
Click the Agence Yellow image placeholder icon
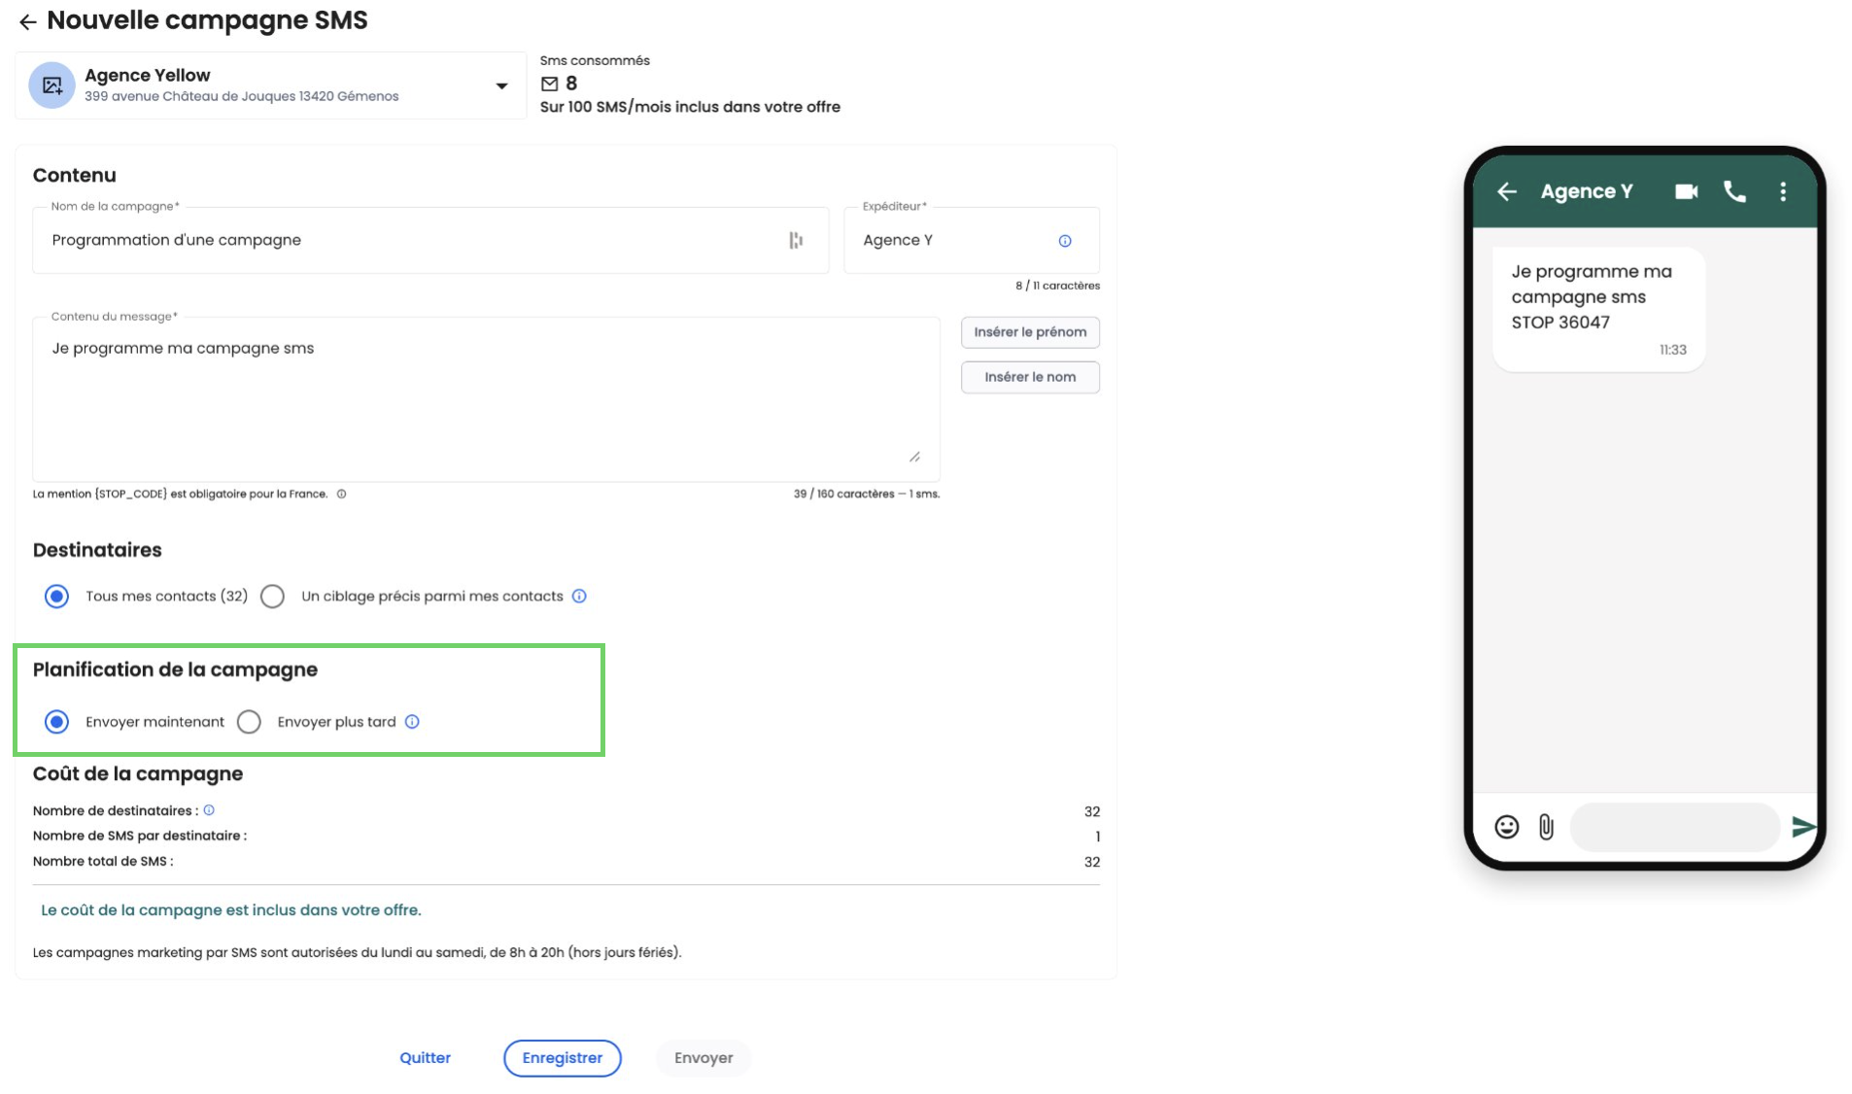click(x=51, y=85)
